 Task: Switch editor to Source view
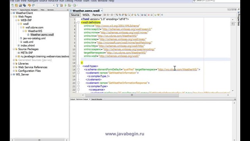coord(75,15)
